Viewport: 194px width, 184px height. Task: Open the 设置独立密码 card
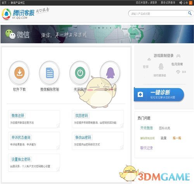tap(34, 163)
